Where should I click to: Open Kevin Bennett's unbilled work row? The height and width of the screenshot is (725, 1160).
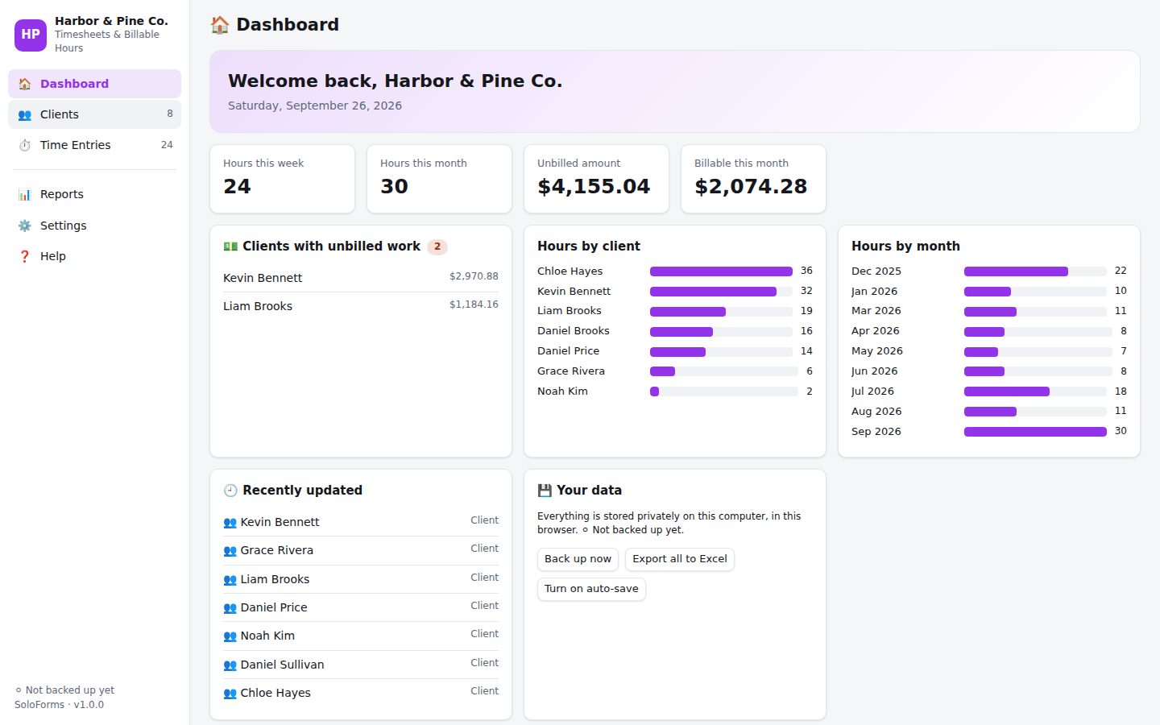click(361, 278)
